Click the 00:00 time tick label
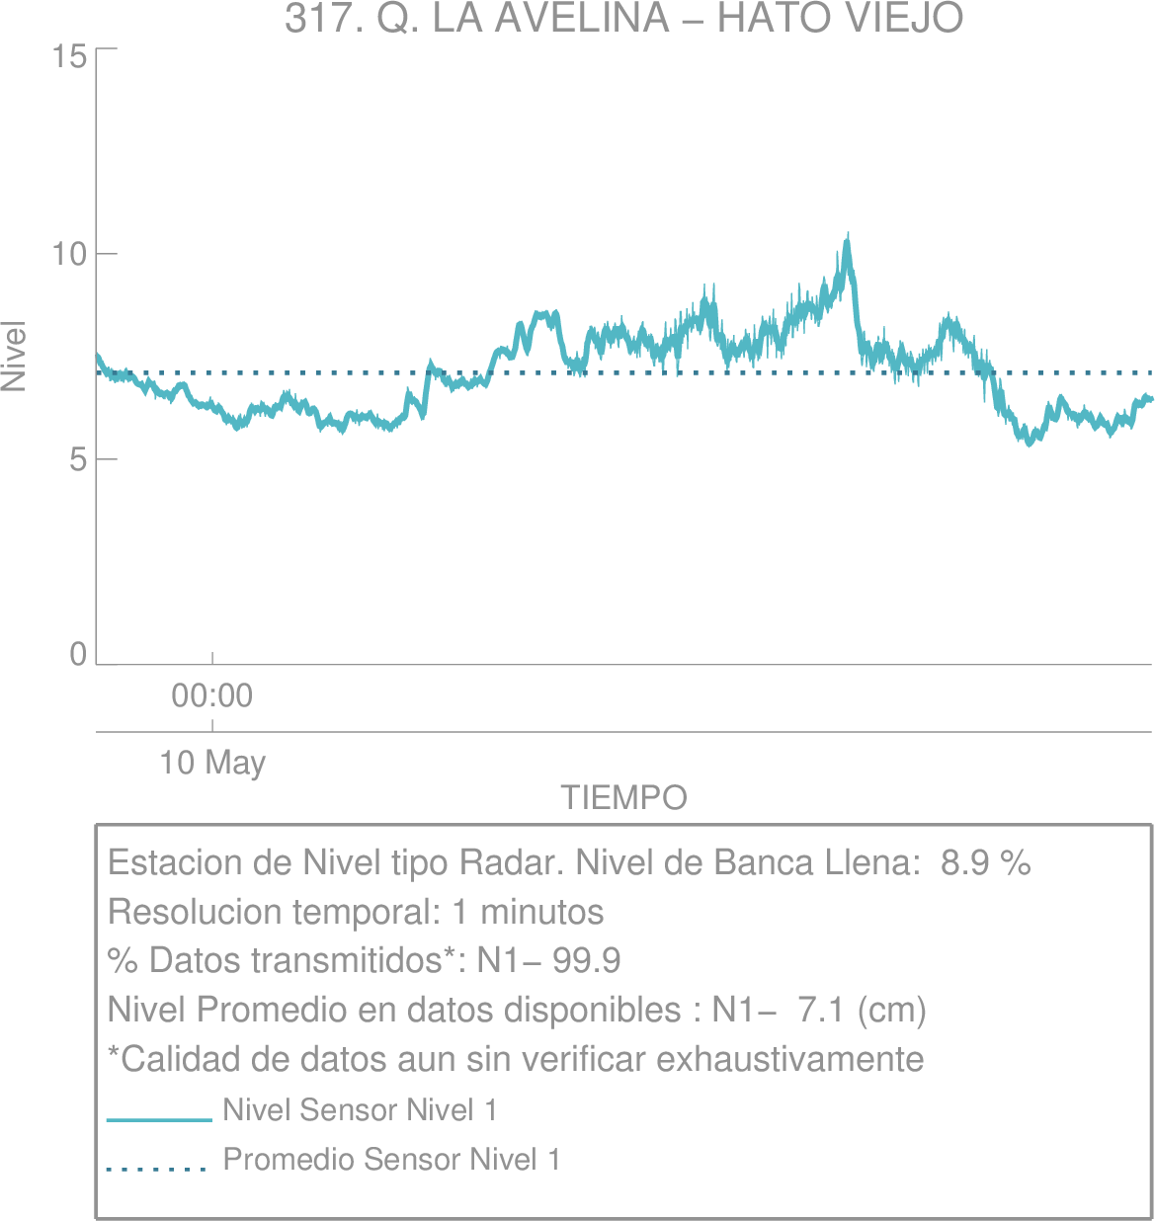1155x1221 pixels. tap(212, 695)
